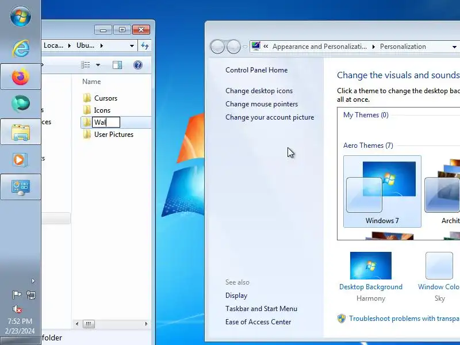Go back in the Personalization window
Viewport: 460px width, 345px height.
coord(217,47)
